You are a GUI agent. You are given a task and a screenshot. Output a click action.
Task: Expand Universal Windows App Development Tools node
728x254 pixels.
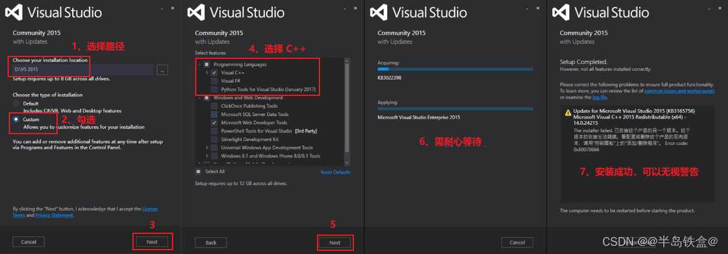click(x=207, y=147)
